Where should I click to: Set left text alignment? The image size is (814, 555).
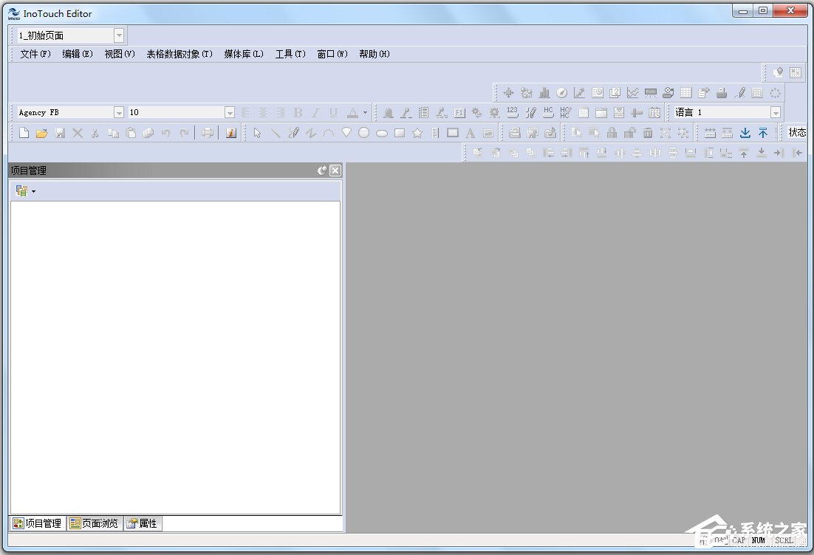point(245,112)
